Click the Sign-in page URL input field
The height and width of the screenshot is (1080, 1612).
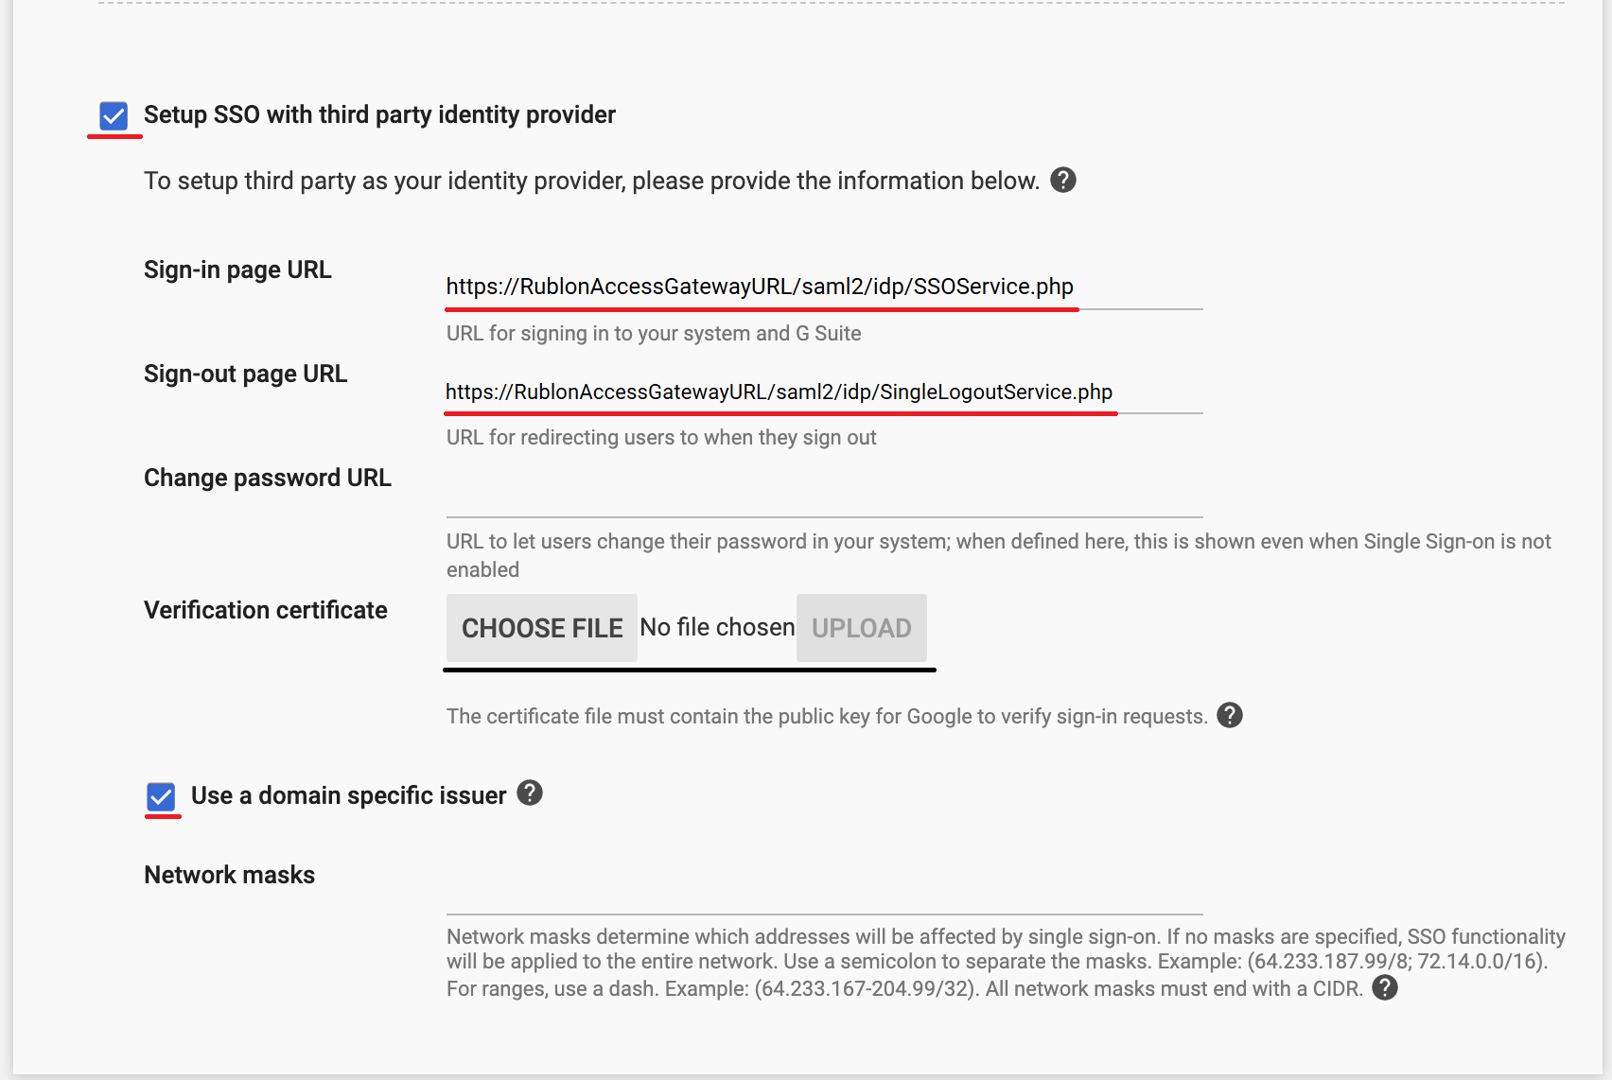[x=823, y=287]
